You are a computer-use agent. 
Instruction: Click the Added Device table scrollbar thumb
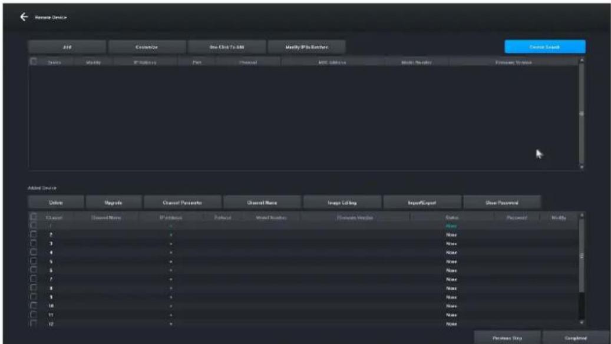(582, 256)
